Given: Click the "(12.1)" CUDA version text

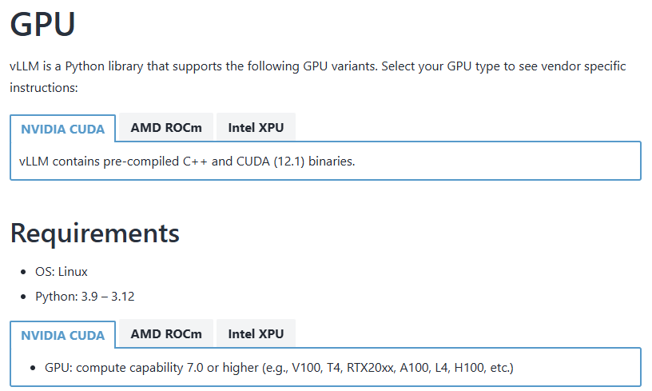Looking at the screenshot, I should 291,162.
